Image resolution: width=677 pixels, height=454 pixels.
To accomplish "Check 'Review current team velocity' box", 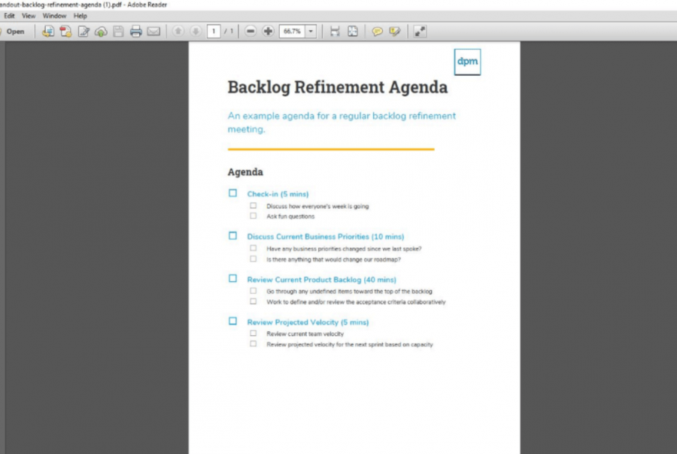I will tap(253, 333).
